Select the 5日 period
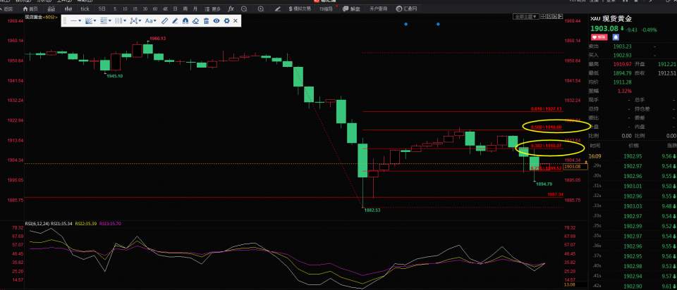The width and height of the screenshot is (677, 290). (x=102, y=8)
